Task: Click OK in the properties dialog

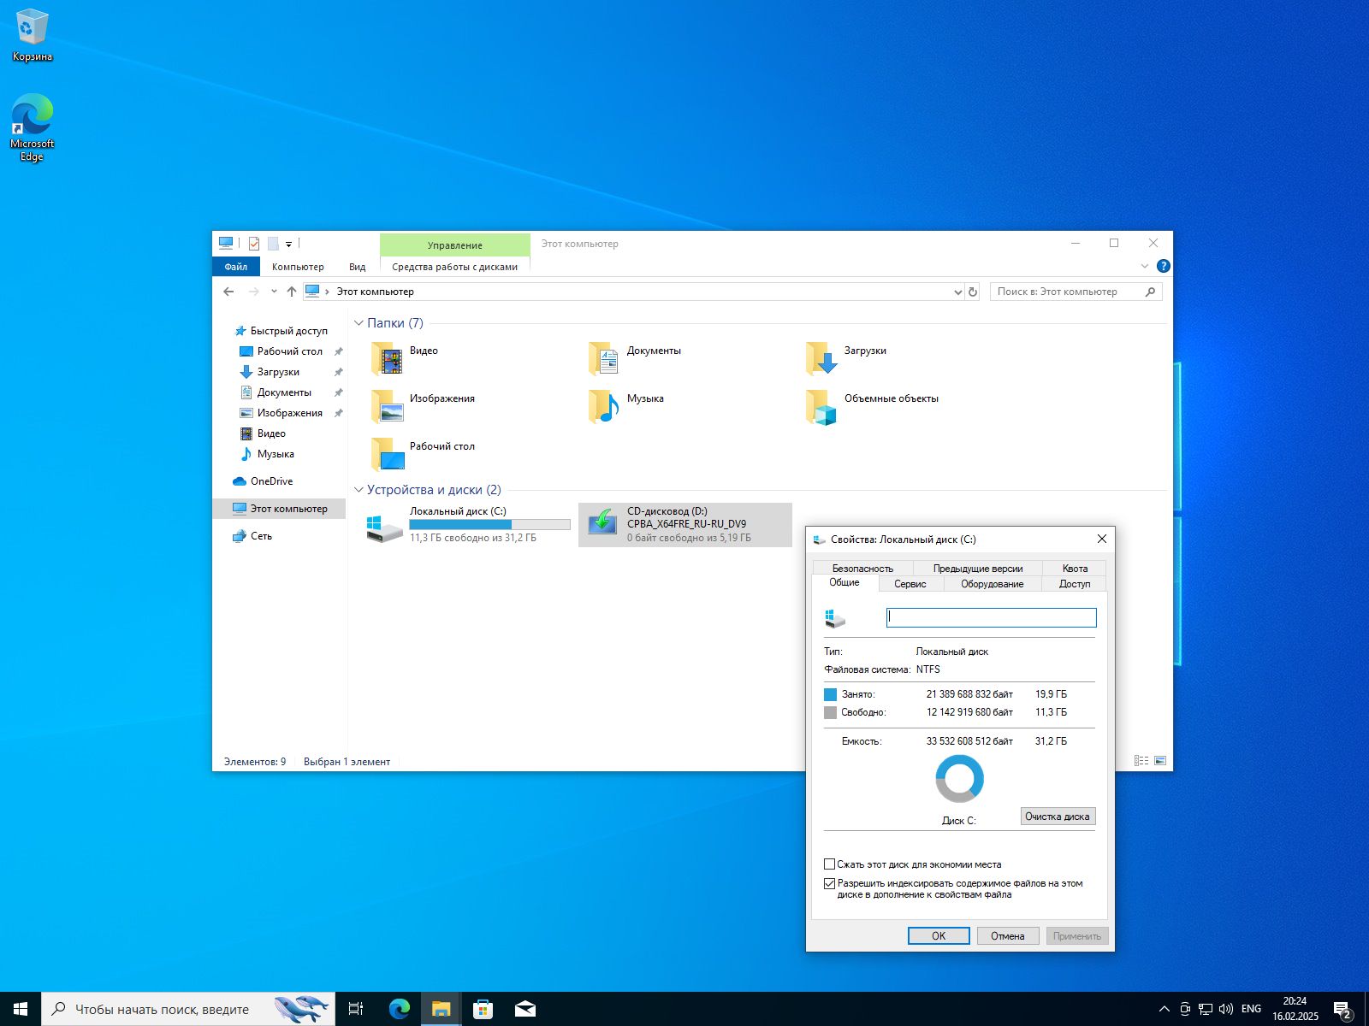Action: tap(938, 935)
